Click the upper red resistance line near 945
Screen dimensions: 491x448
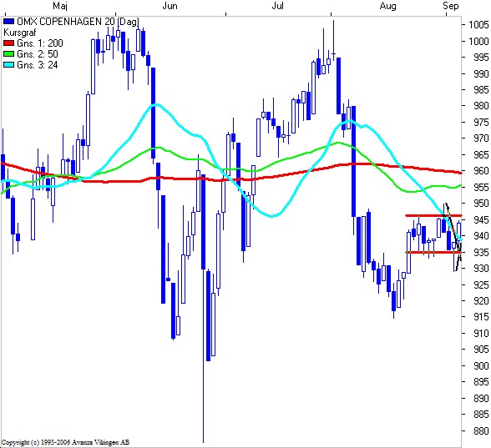(x=433, y=215)
